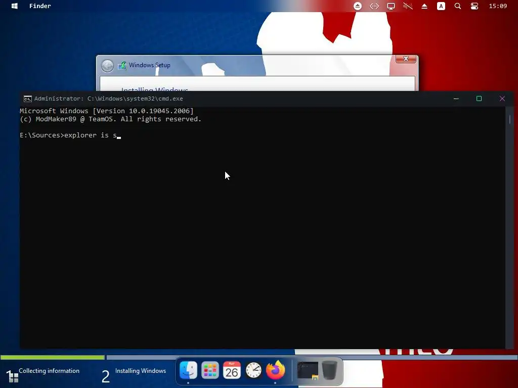The width and height of the screenshot is (518, 388).
Task: Launch Firefox from the dock
Action: 275,370
